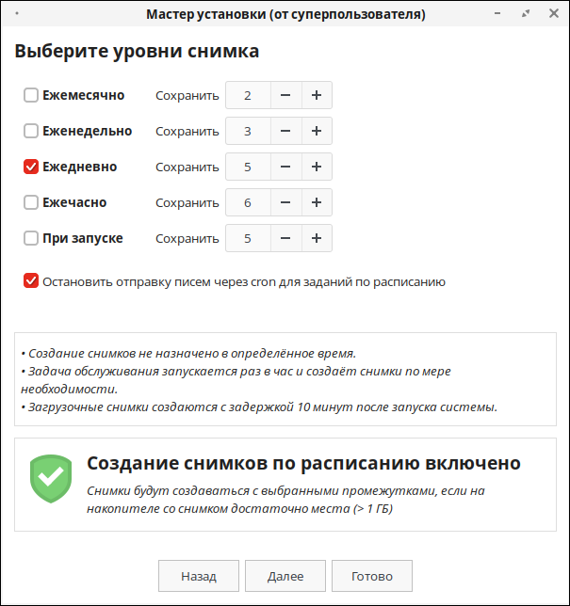Image resolution: width=570 pixels, height=606 pixels.
Task: Click plus next to Еженедельно count
Action: click(317, 131)
